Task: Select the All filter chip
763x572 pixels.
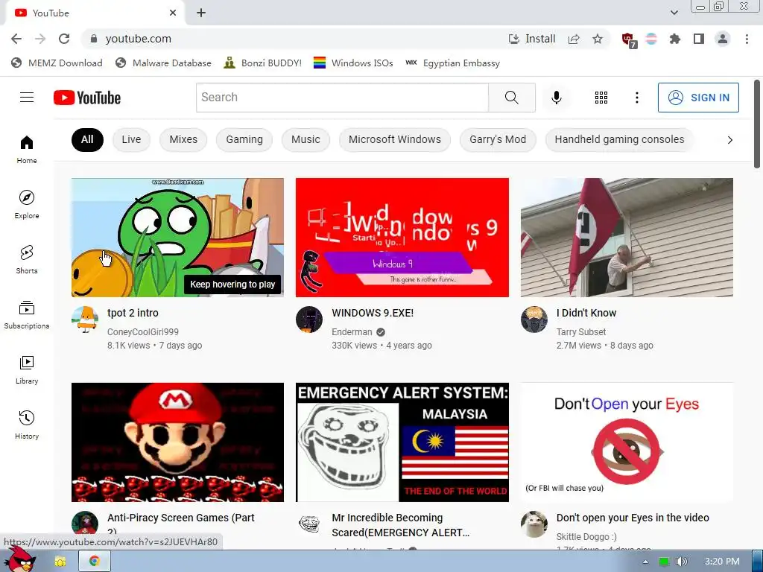Action: pos(87,140)
